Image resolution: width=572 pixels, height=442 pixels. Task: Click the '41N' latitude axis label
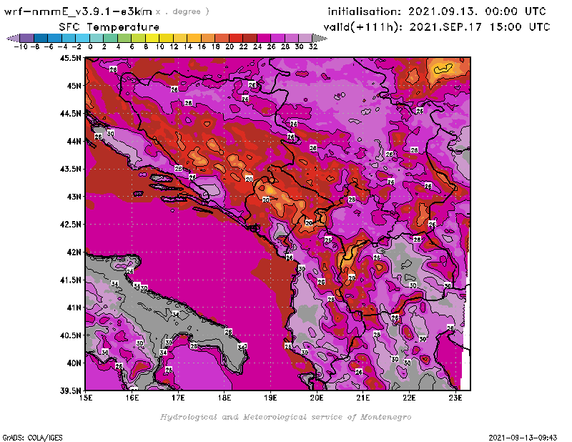pyautogui.click(x=74, y=308)
